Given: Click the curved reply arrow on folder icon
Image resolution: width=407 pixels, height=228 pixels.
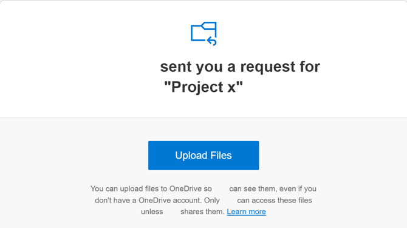Looking at the screenshot, I should [212, 41].
